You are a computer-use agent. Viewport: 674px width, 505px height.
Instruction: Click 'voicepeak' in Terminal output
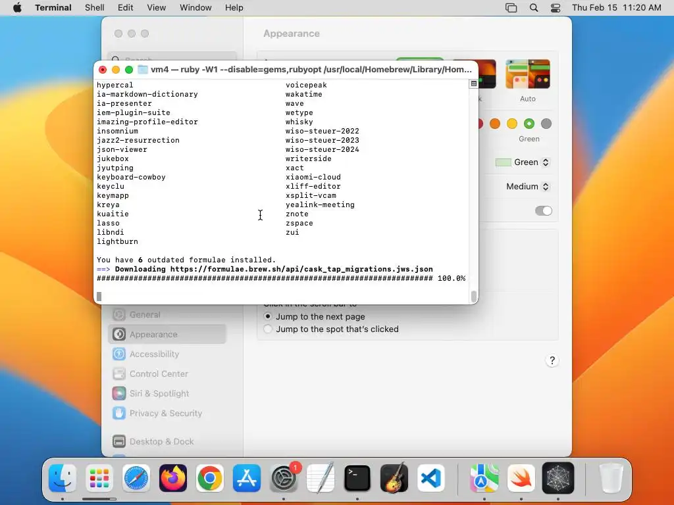pyautogui.click(x=306, y=85)
